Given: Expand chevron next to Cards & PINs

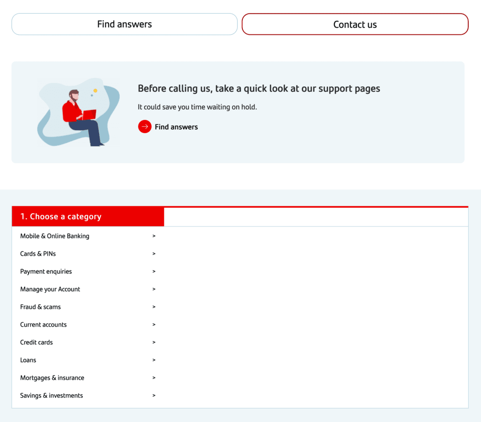Looking at the screenshot, I should point(154,254).
